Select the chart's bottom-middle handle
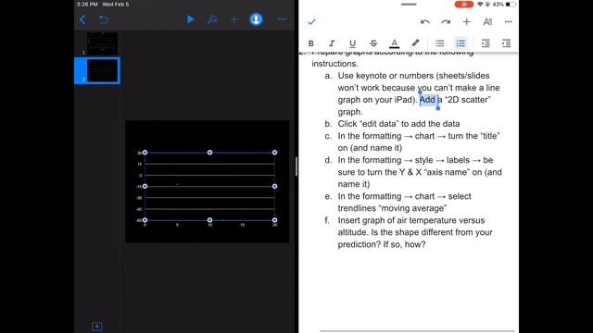This screenshot has width=593, height=333. (x=210, y=220)
